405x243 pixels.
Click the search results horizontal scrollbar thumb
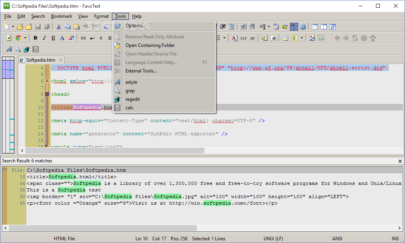pyautogui.click(x=103, y=228)
